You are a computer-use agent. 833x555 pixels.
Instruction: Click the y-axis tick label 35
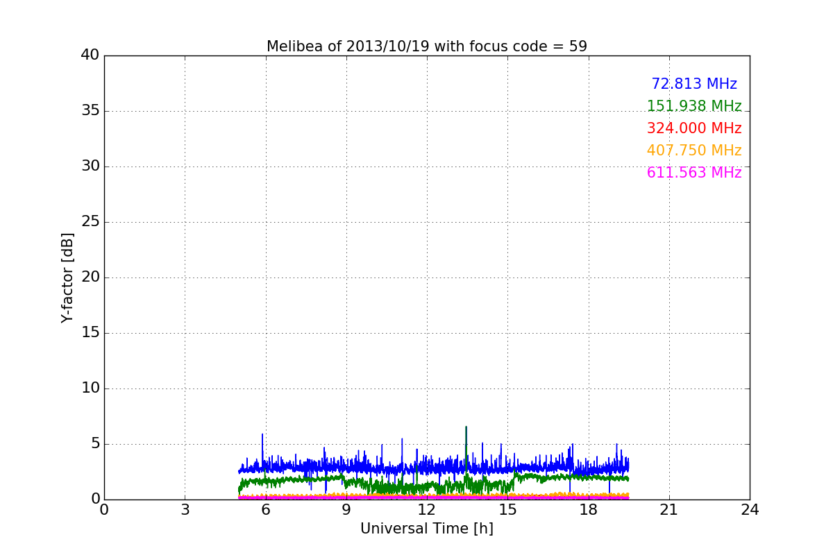pyautogui.click(x=90, y=111)
